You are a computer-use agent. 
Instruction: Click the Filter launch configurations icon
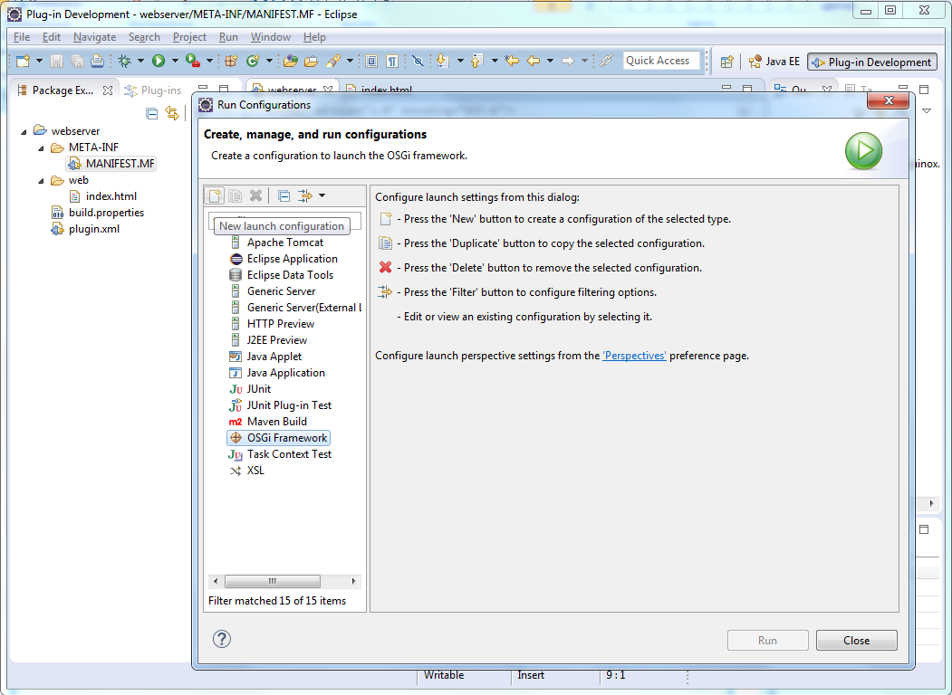tap(305, 195)
